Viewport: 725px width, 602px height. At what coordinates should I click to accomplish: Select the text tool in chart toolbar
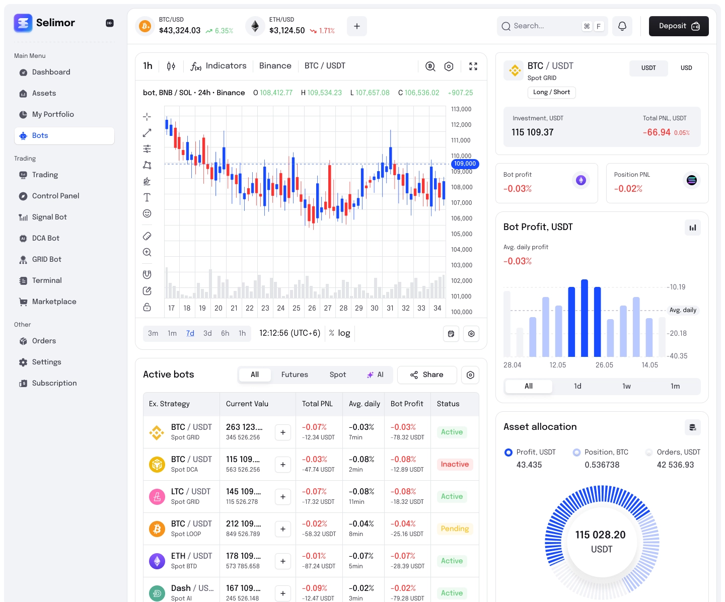click(x=147, y=197)
